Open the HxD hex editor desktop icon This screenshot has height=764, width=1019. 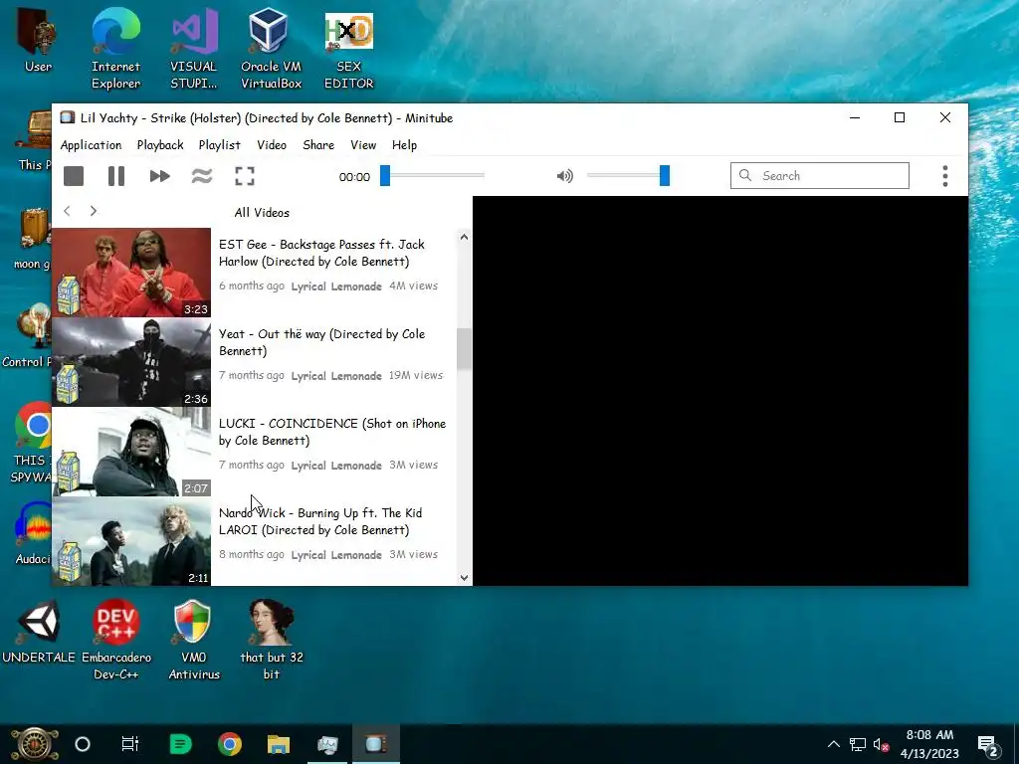click(x=349, y=49)
